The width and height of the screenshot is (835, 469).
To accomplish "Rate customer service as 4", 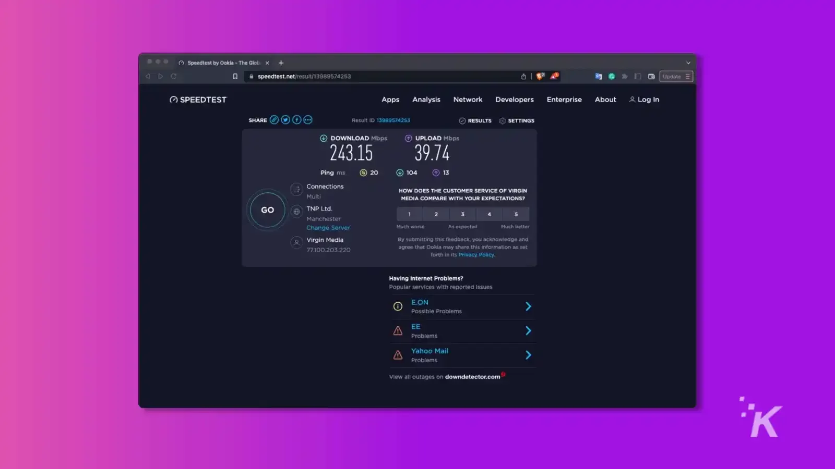I will coord(490,214).
